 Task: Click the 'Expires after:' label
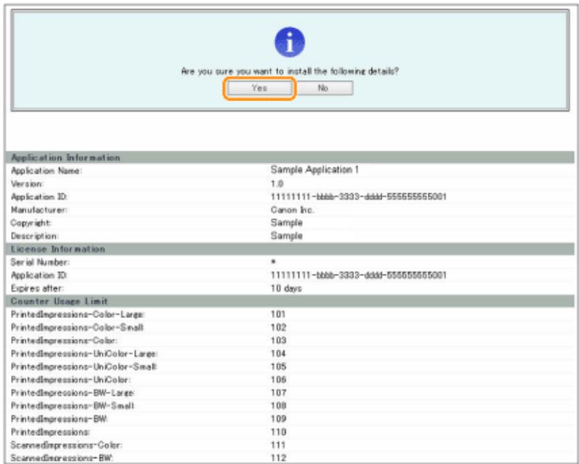pyautogui.click(x=37, y=288)
